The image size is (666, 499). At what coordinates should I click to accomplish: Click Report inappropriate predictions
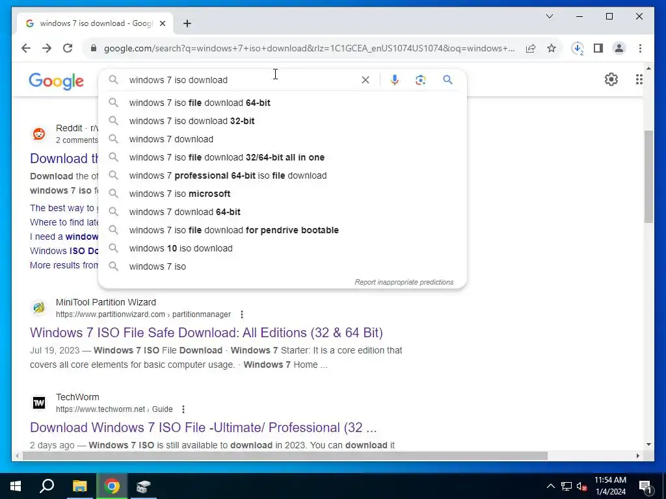click(404, 282)
